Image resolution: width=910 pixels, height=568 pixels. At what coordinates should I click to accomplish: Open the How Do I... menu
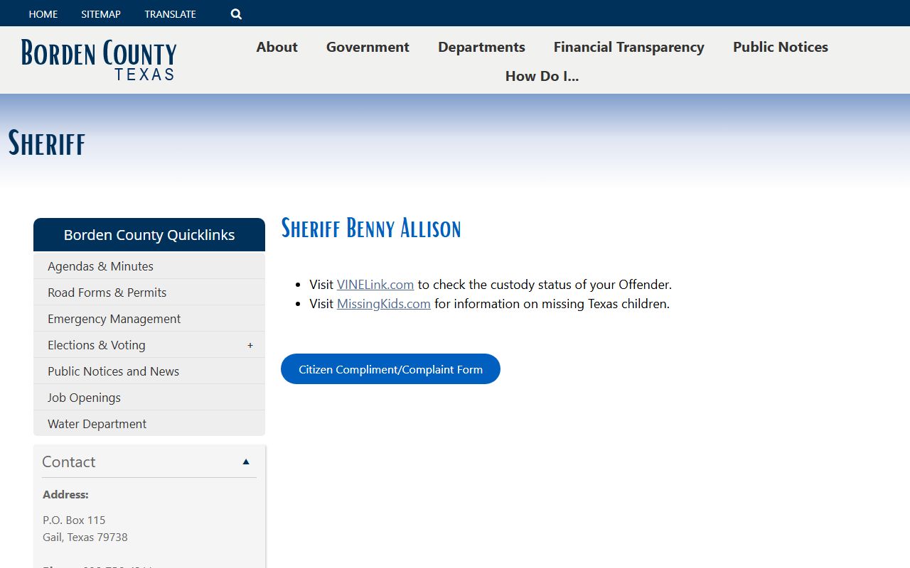point(542,76)
